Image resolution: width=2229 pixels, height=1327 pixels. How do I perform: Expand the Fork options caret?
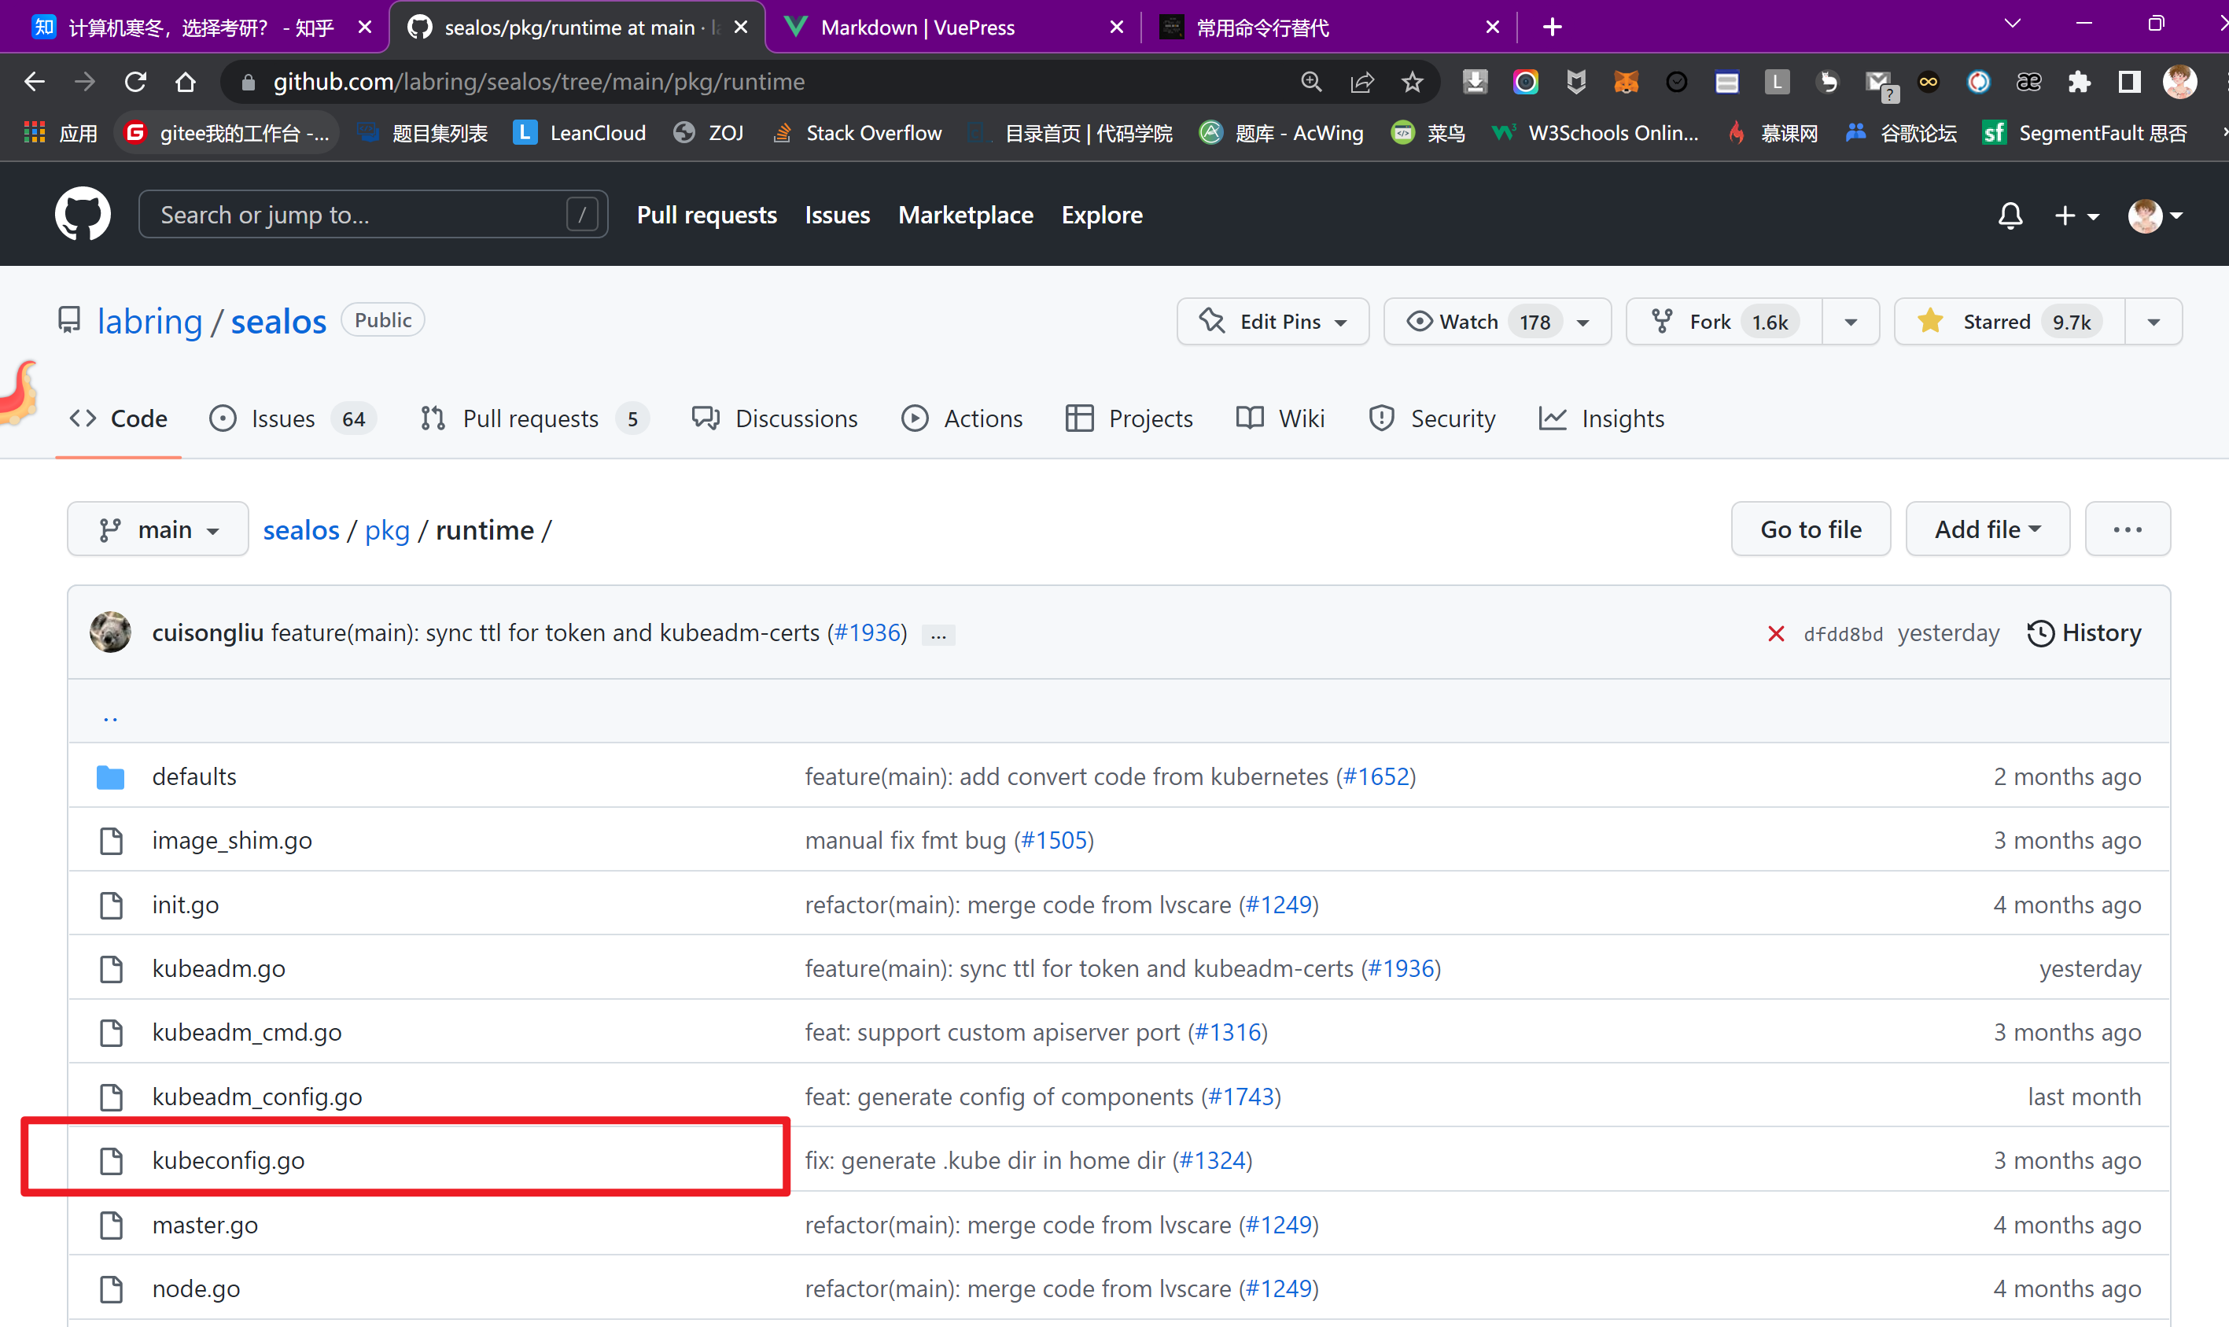pyautogui.click(x=1850, y=321)
